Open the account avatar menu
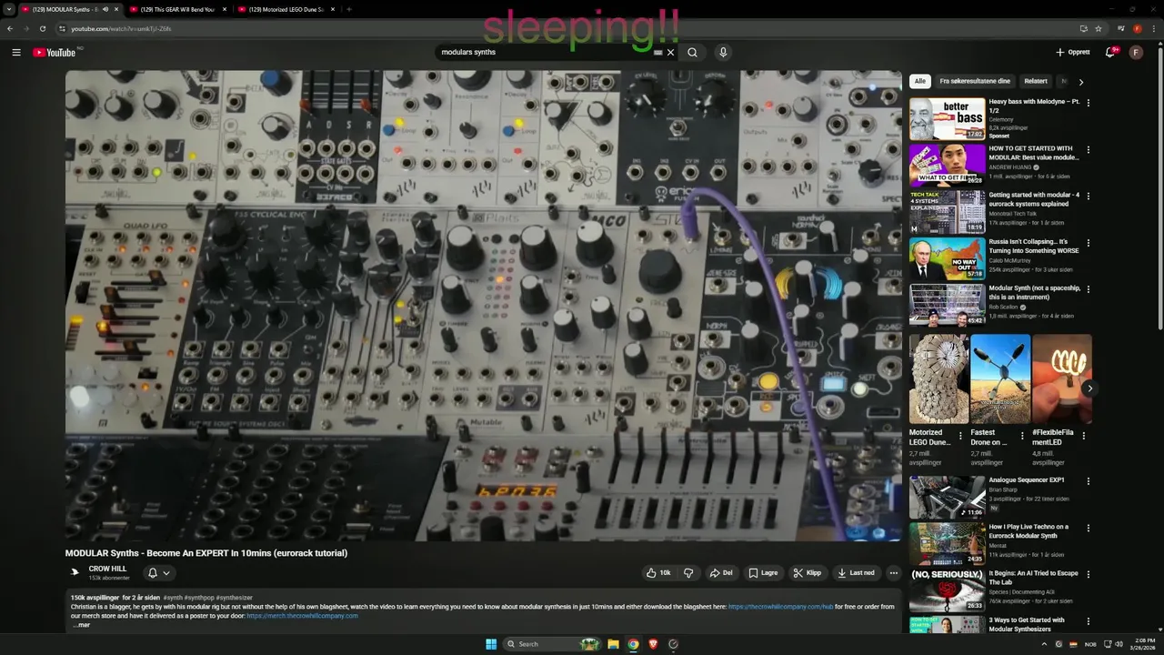This screenshot has height=655, width=1164. click(1136, 52)
